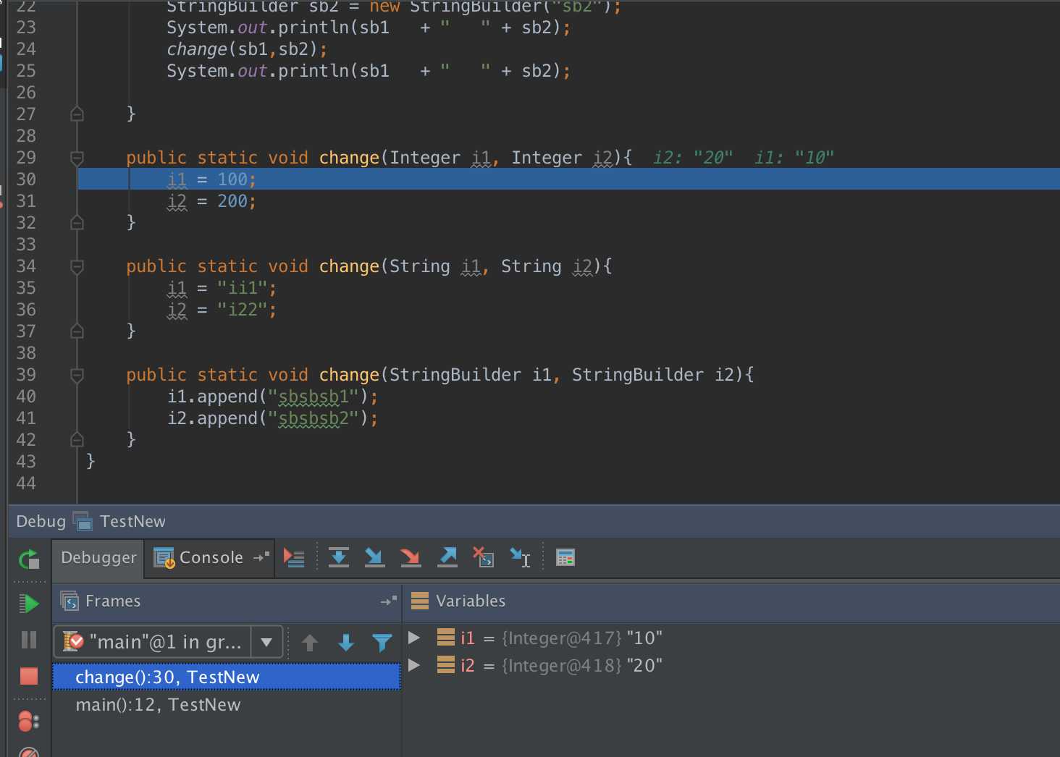Click the i2 = 200; statement
The image size is (1060, 757).
211,201
